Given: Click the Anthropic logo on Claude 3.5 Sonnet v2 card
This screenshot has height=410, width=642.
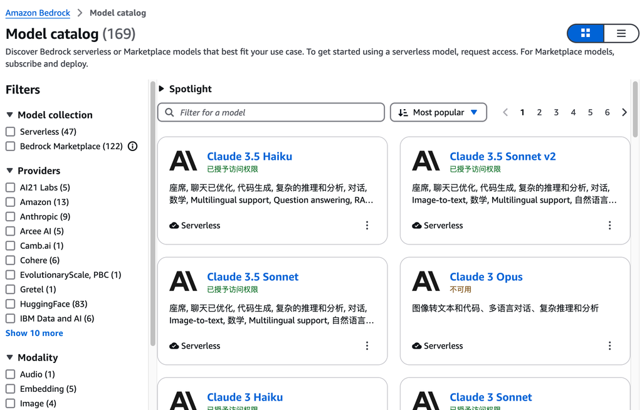Looking at the screenshot, I should [x=426, y=160].
